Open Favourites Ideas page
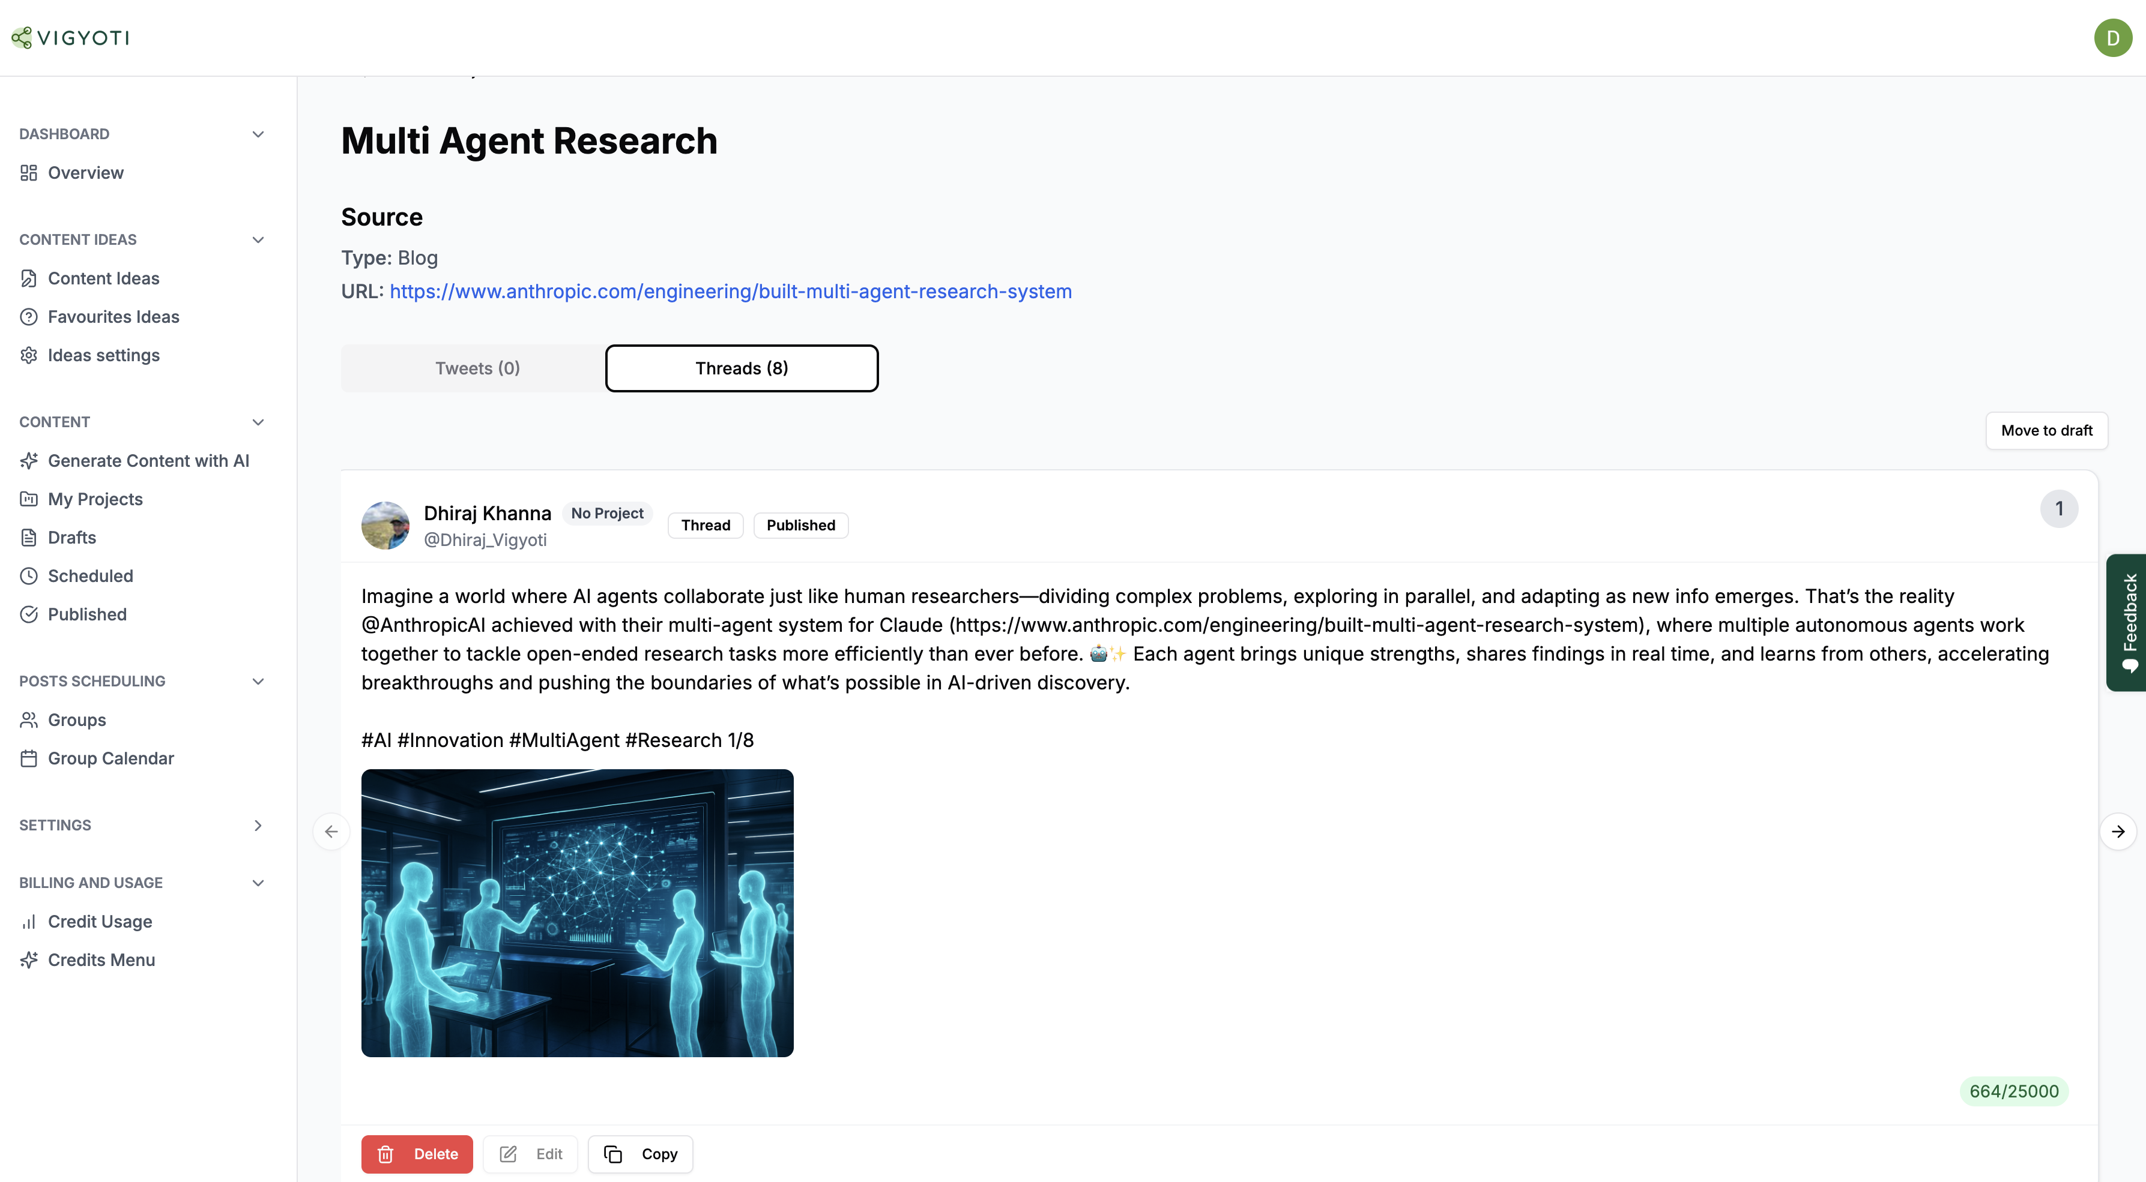This screenshot has width=2146, height=1182. click(113, 317)
